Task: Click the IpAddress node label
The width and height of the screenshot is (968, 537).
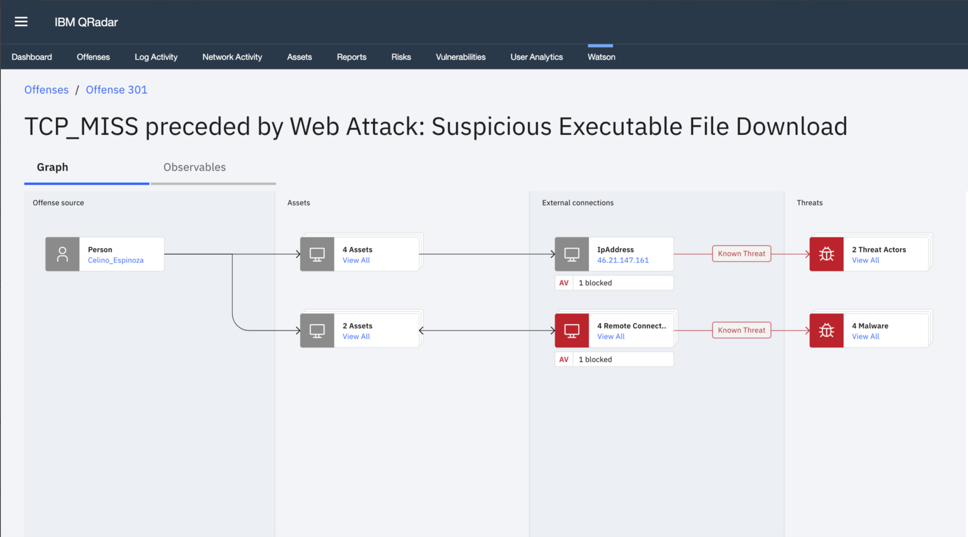Action: coord(615,250)
